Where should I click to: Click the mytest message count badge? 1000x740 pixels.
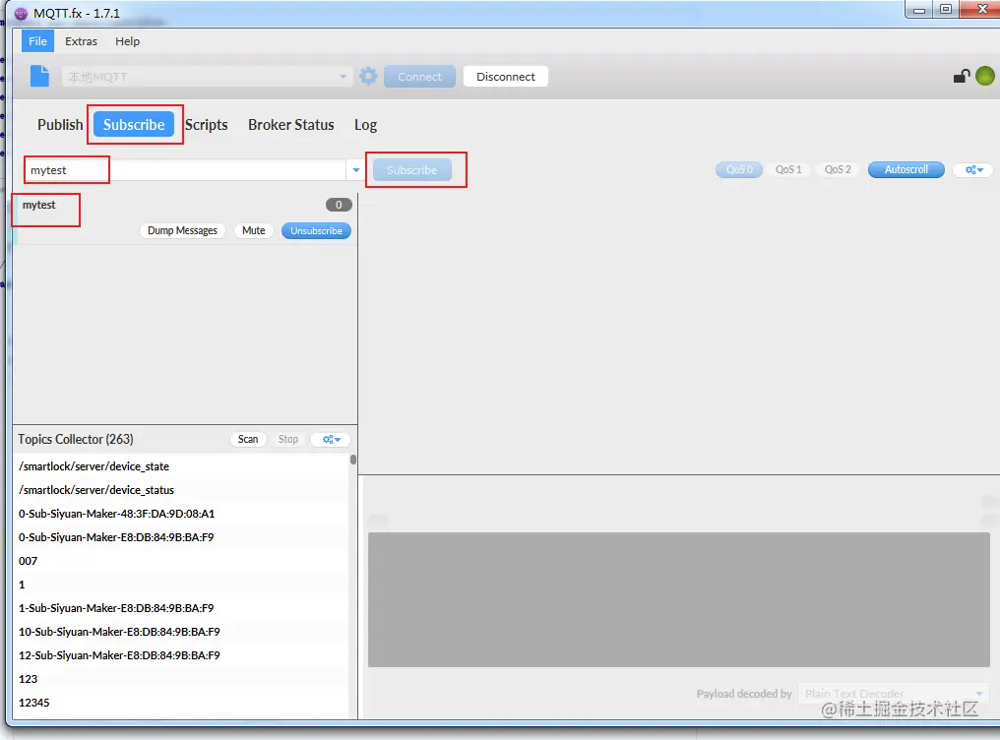(339, 205)
